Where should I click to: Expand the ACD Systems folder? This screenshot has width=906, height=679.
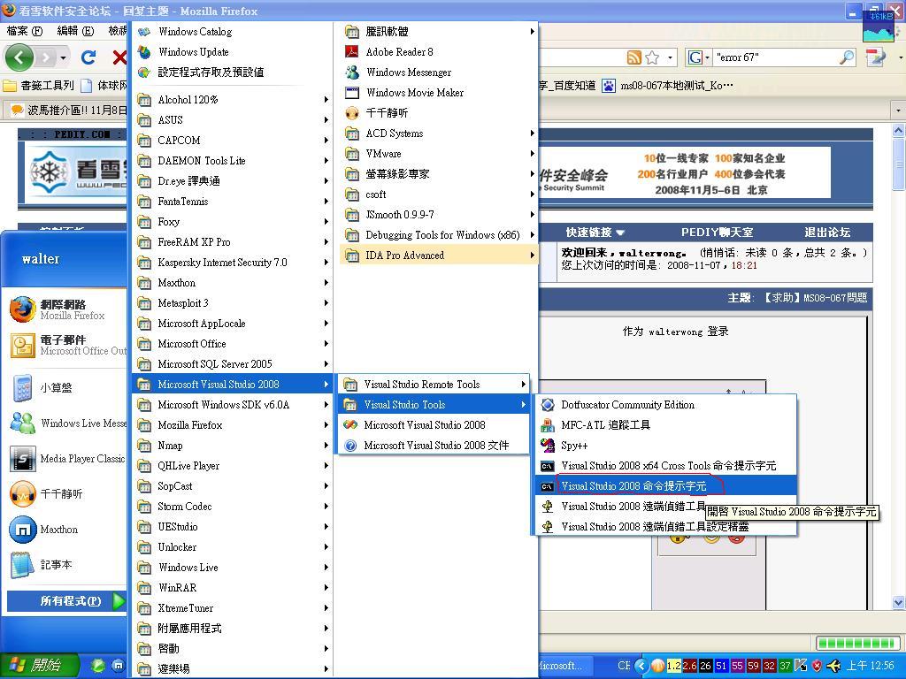439,134
